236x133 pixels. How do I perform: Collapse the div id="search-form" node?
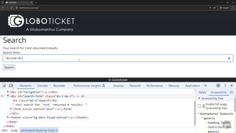click(8, 96)
